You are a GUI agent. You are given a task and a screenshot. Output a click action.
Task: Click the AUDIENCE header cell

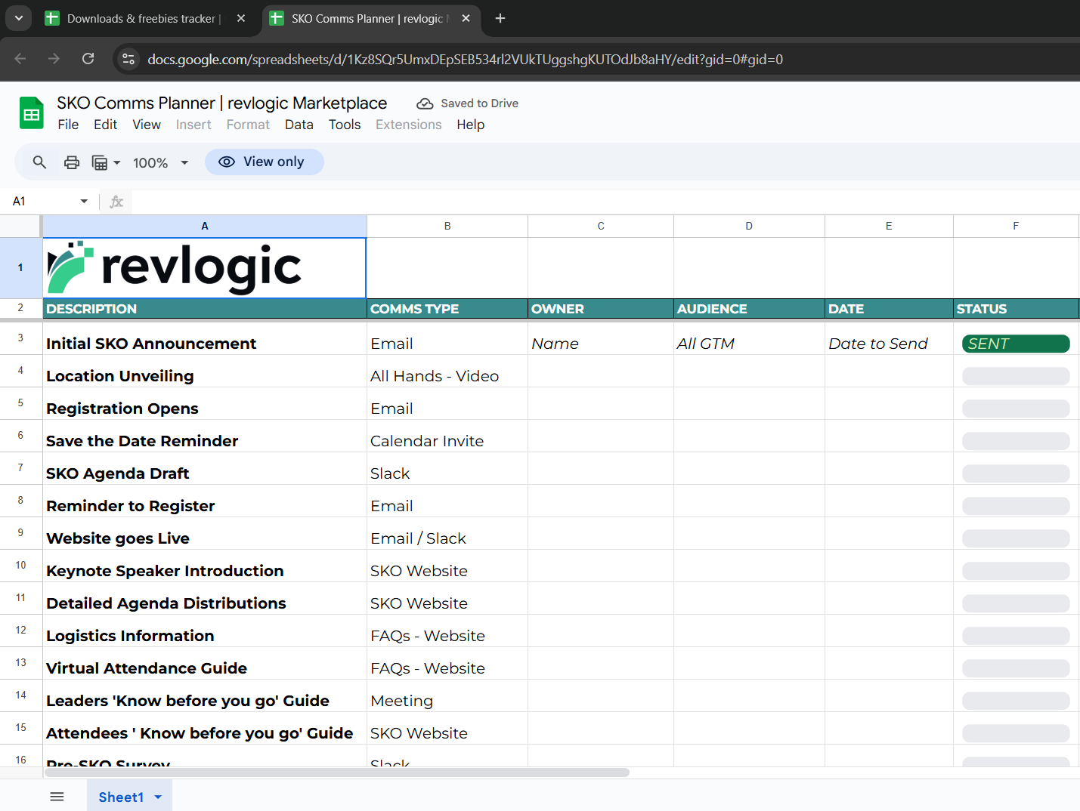(749, 309)
